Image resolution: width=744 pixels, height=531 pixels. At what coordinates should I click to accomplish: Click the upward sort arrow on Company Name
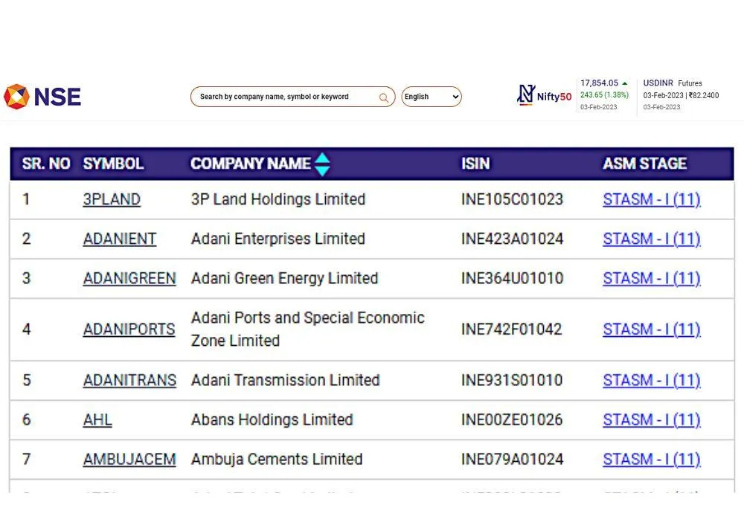tap(321, 158)
